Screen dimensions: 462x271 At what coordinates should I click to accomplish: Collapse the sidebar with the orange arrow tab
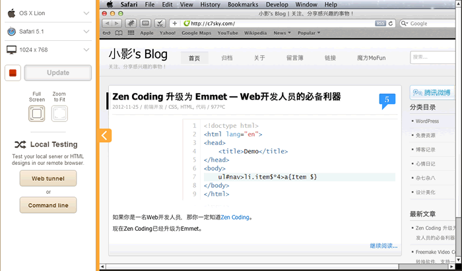[x=105, y=135]
